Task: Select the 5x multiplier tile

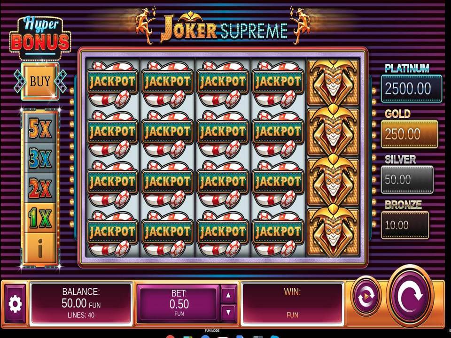Action: 40,128
